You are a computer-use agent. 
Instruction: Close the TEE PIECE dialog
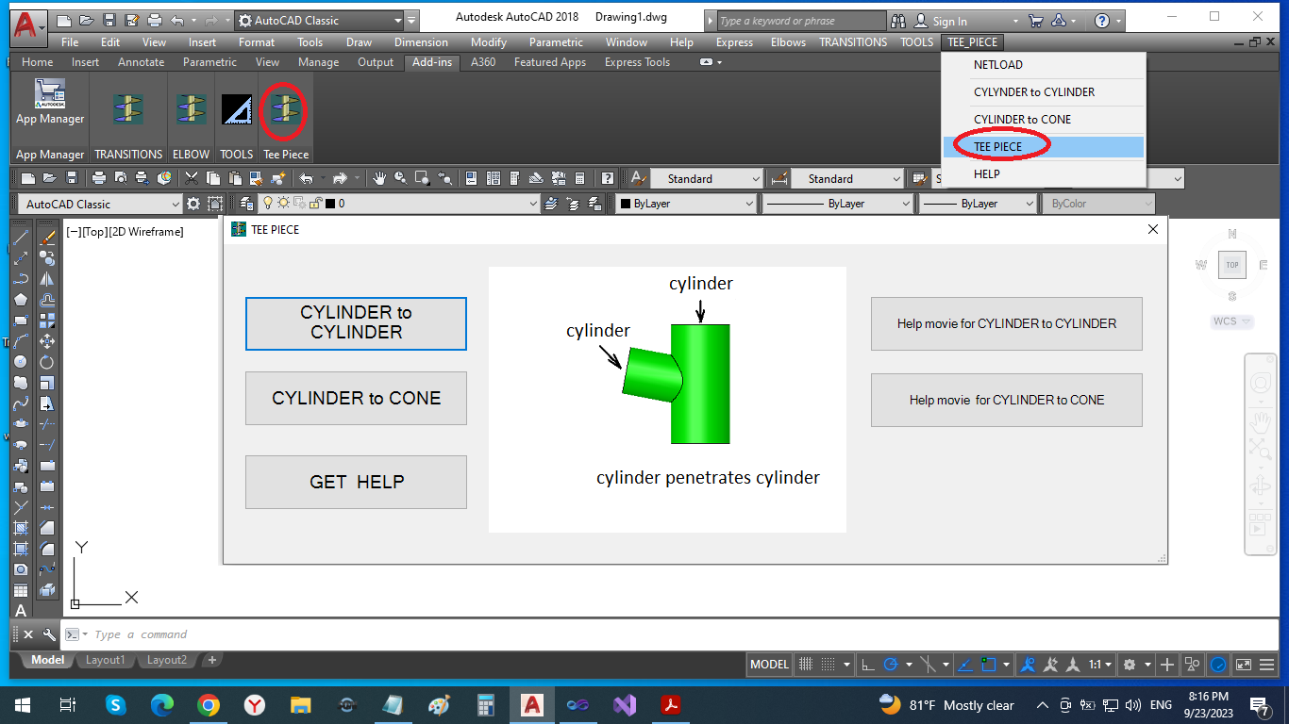click(x=1152, y=229)
